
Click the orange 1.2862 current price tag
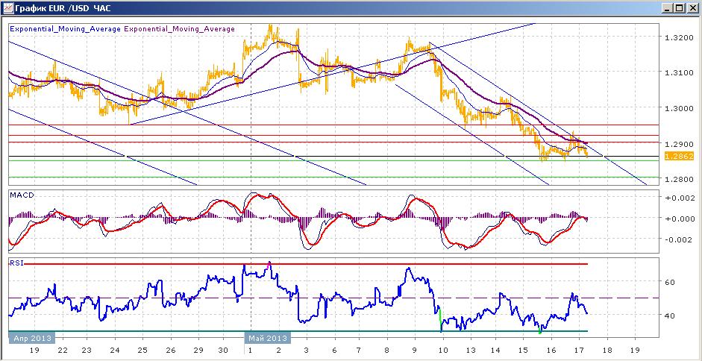point(679,157)
